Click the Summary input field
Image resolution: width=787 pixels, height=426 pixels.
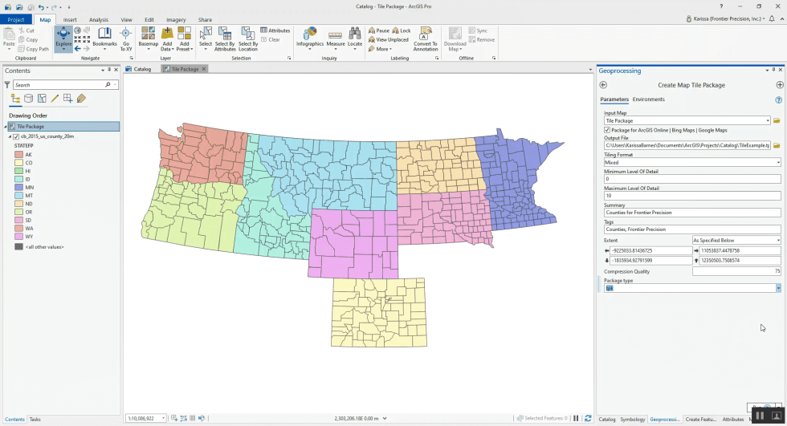tap(692, 213)
